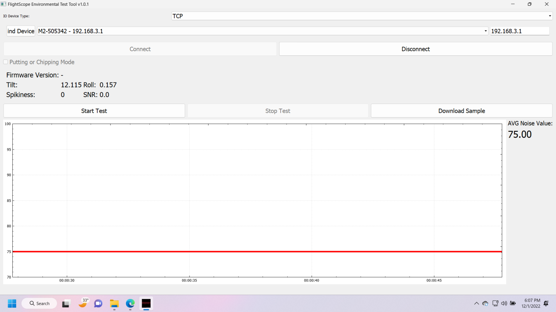Click the greyed-out Connect button

[x=140, y=49]
